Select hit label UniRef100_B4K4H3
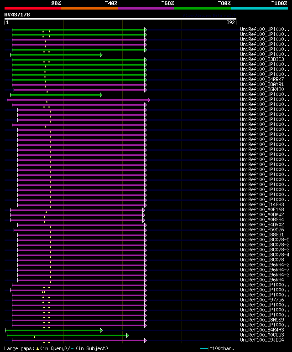The image size is (292, 352). point(262,330)
